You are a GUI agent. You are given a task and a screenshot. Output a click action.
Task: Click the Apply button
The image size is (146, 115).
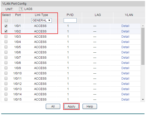(x=71, y=107)
